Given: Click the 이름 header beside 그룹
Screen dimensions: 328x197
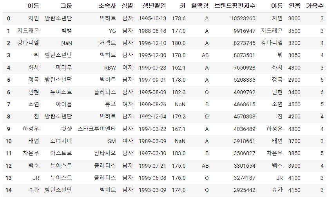Looking at the screenshot, I should click(x=33, y=5).
